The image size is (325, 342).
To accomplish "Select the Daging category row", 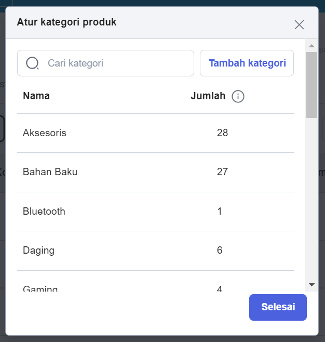I will click(x=156, y=251).
